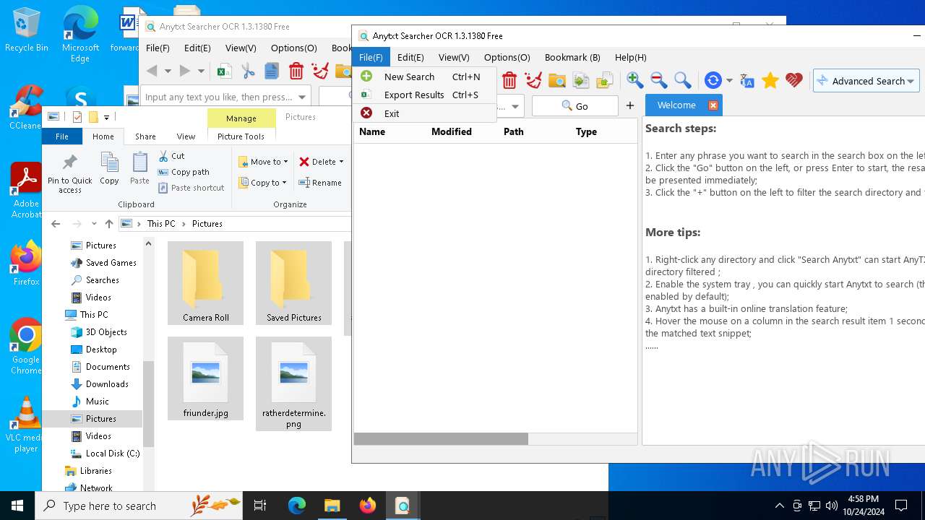Click the red trash icon in back Anytxt window
Image resolution: width=925 pixels, height=520 pixels.
[x=296, y=71]
